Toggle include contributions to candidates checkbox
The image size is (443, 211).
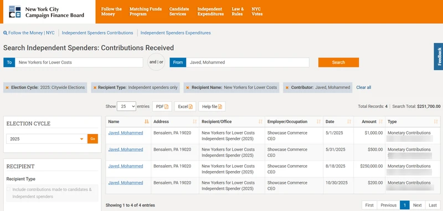coord(9,189)
